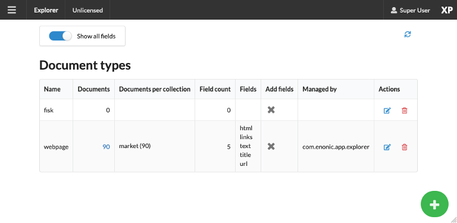The image size is (457, 223).
Task: Edit the fisk document type
Action: coord(387,111)
